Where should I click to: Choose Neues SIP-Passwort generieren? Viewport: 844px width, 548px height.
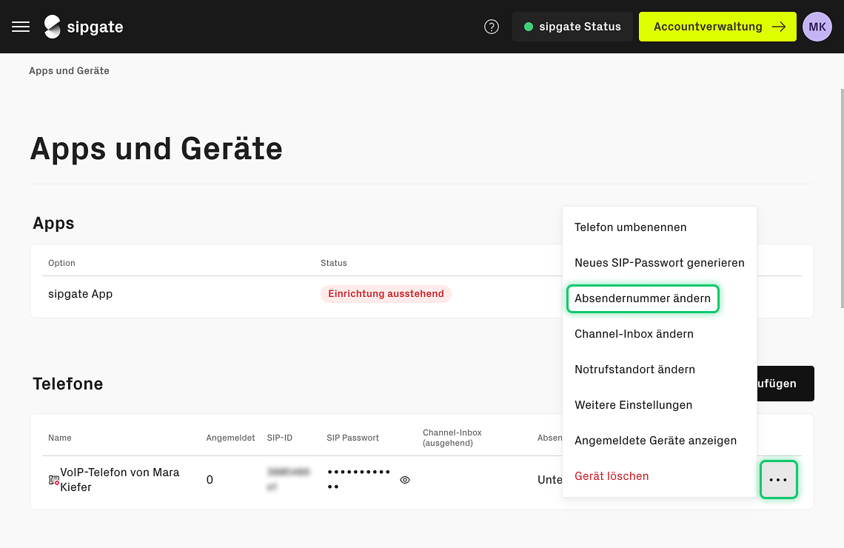coord(659,263)
